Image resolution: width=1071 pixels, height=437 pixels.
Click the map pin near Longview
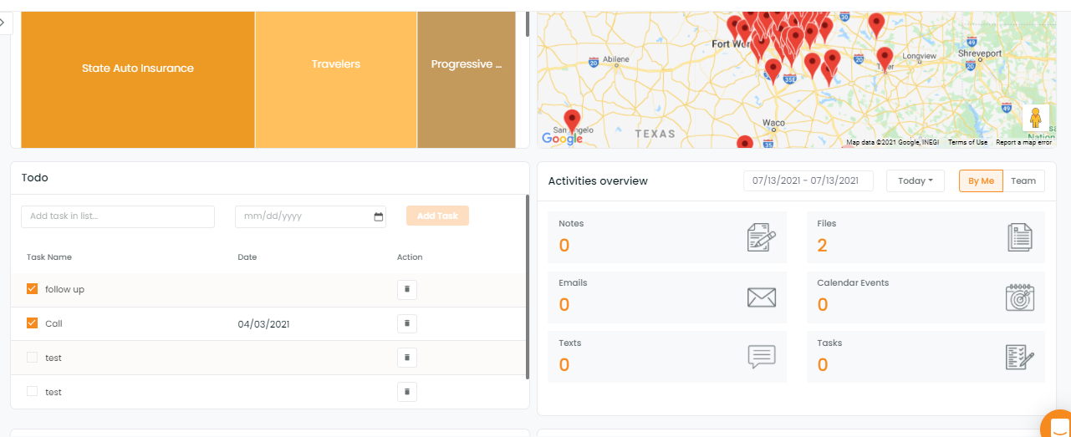point(885,59)
